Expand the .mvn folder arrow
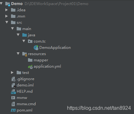The height and width of the screenshot is (114, 134). click(x=7, y=16)
